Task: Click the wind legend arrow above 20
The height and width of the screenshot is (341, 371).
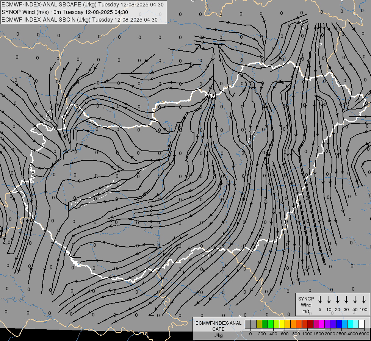Action: (x=338, y=300)
